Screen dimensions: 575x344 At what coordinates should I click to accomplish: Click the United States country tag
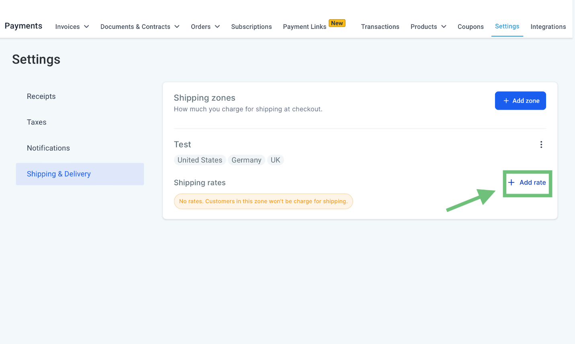200,160
